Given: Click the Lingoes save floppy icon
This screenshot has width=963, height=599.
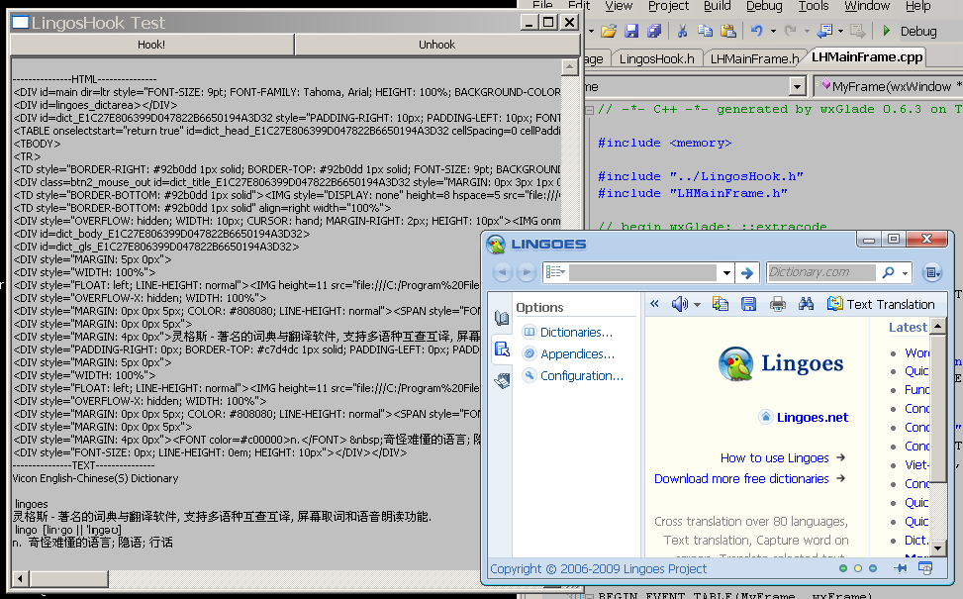Looking at the screenshot, I should pos(748,304).
